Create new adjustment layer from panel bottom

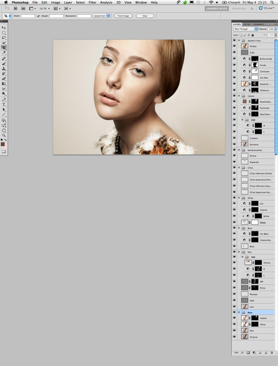click(254, 353)
